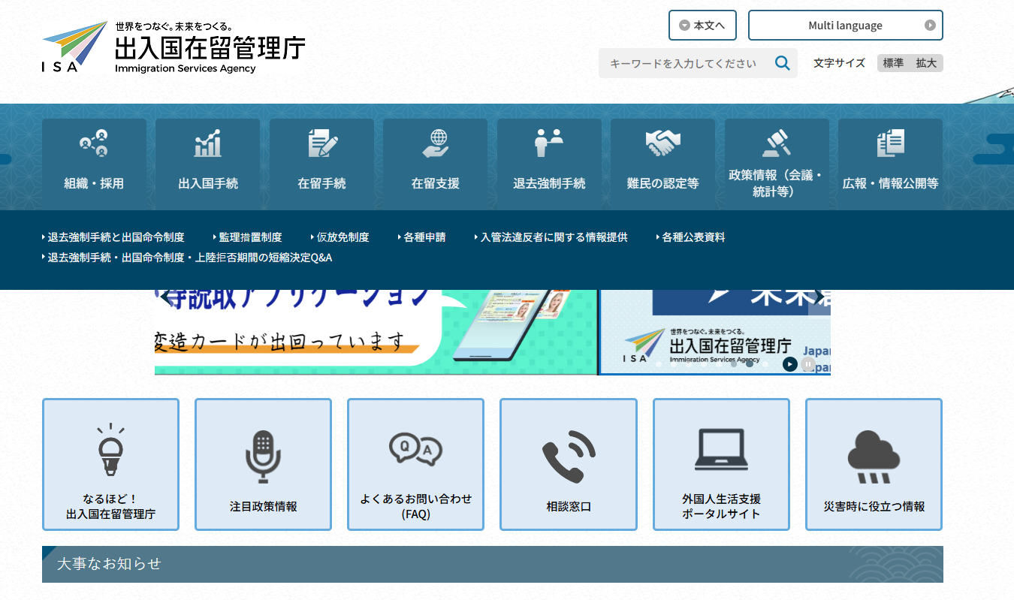Click the FAQ speech bubble icon
The width and height of the screenshot is (1014, 600).
tap(415, 449)
